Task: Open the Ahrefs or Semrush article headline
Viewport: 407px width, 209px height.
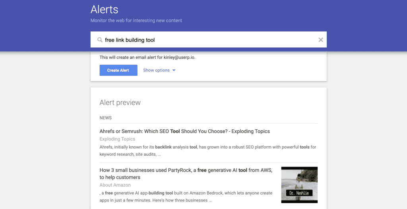Action: point(184,131)
